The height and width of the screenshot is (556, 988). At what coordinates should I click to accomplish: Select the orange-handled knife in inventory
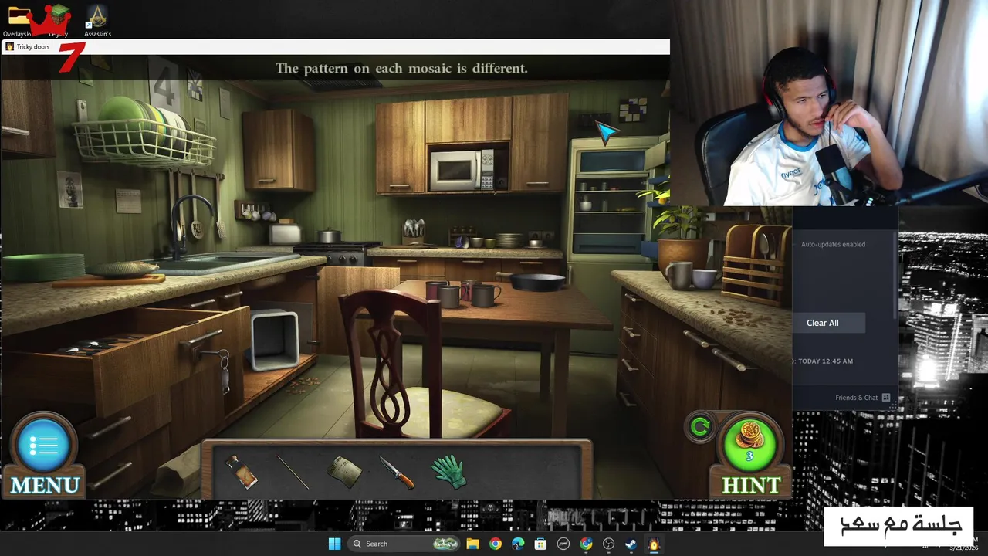[397, 473]
